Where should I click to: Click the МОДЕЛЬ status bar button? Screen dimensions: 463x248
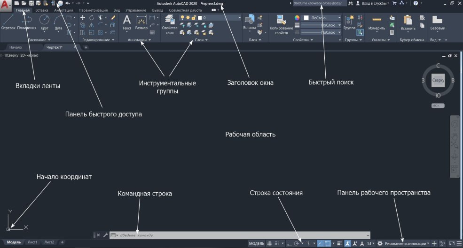pyautogui.click(x=257, y=243)
